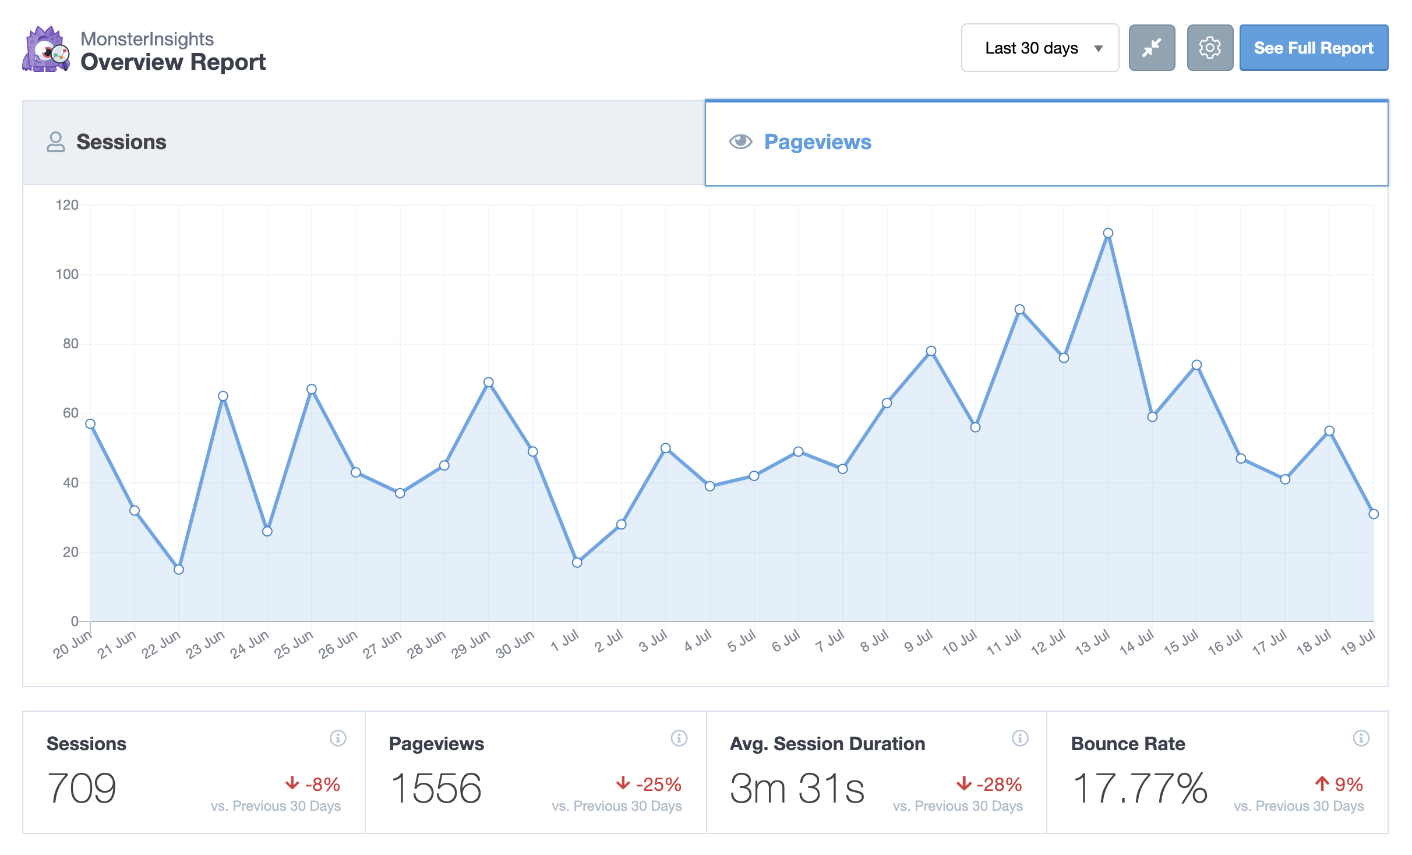Click the info icon on Bounce Rate card
This screenshot has width=1412, height=855.
pyautogui.click(x=1361, y=738)
